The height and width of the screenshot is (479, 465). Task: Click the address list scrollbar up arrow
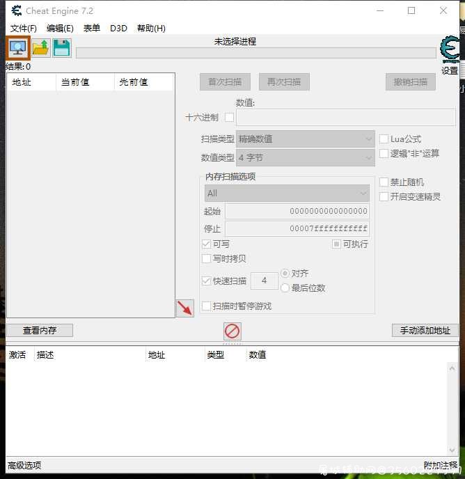tap(452, 369)
